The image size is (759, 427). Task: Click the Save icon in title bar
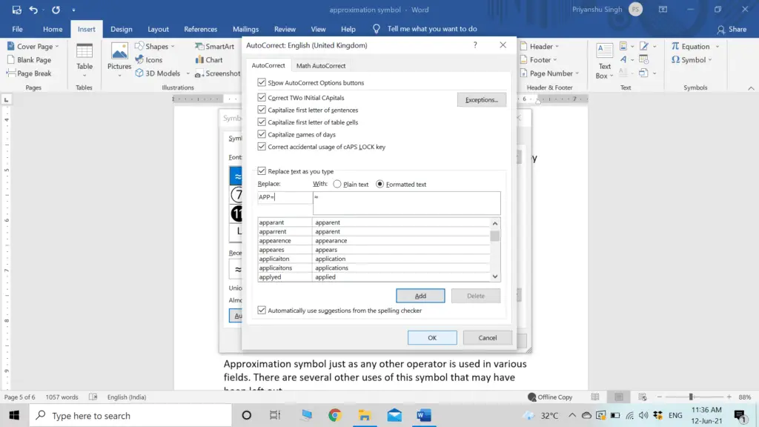(16, 10)
